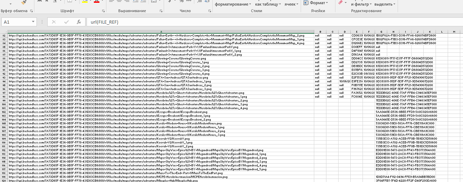Open the Форматировать как таблицу dropdown

[268, 4]
